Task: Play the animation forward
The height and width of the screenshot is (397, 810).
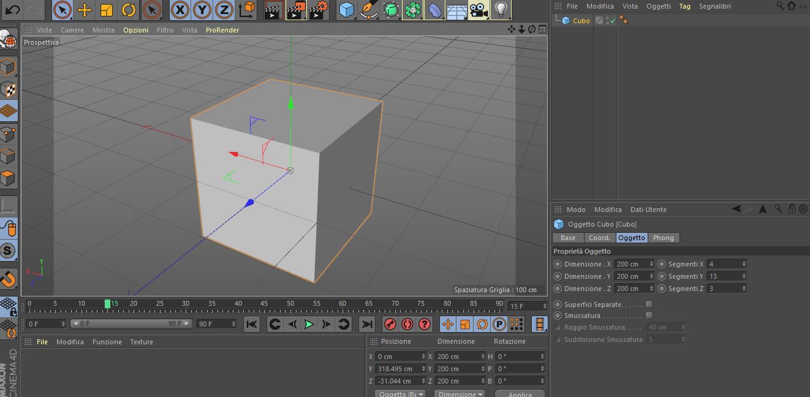Action: coord(309,324)
